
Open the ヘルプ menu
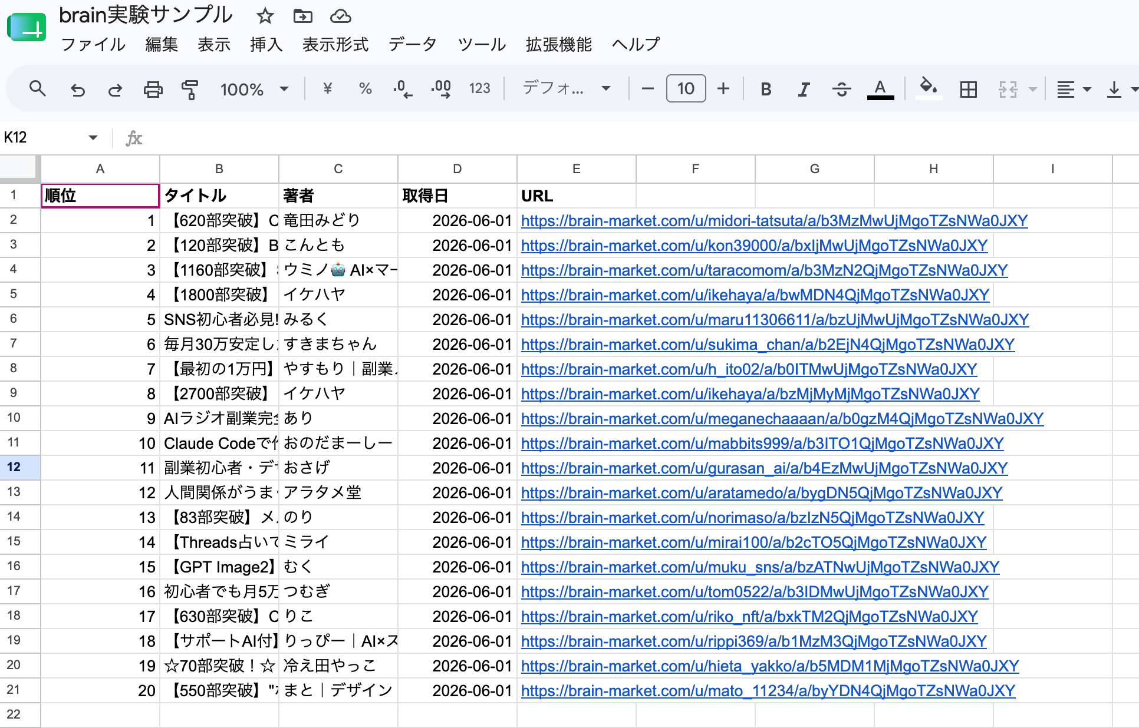click(x=636, y=44)
